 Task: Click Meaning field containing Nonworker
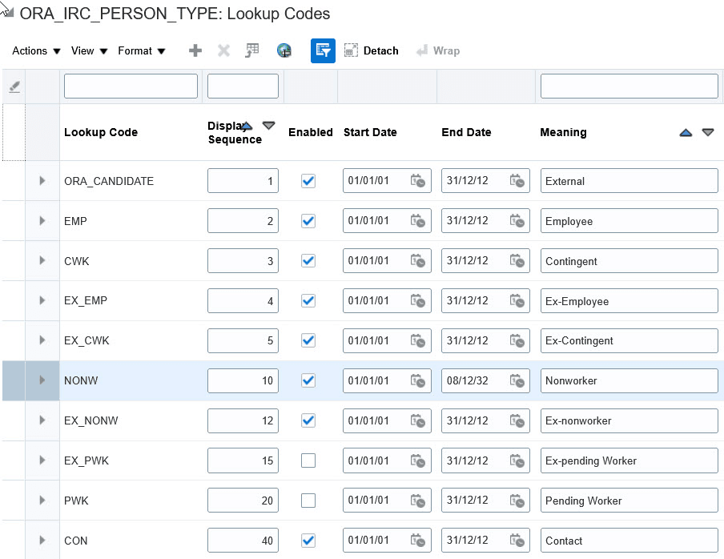tap(629, 381)
